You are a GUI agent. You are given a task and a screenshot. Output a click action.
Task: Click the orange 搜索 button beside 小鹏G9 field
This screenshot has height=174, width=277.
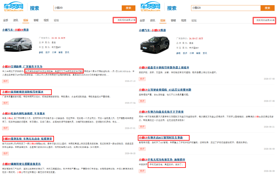267,8
